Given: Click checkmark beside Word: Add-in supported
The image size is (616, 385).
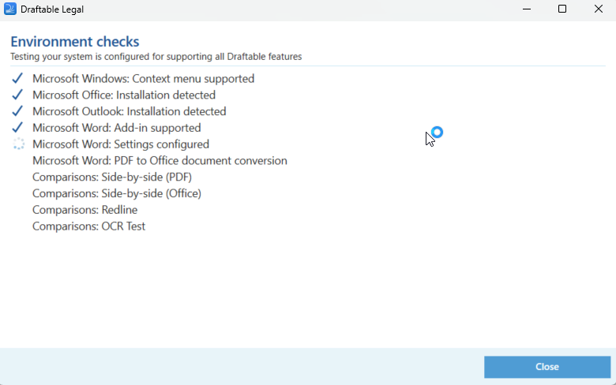Looking at the screenshot, I should 17,128.
